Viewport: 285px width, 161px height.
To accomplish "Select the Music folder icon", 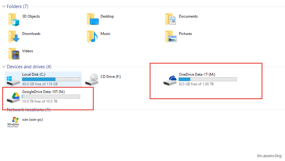I will 93,36.
